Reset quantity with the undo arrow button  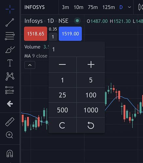(x=91, y=125)
